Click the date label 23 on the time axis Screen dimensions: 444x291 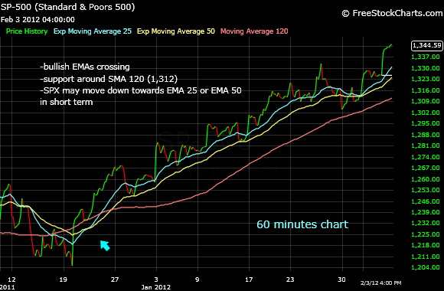pyautogui.click(x=290, y=280)
